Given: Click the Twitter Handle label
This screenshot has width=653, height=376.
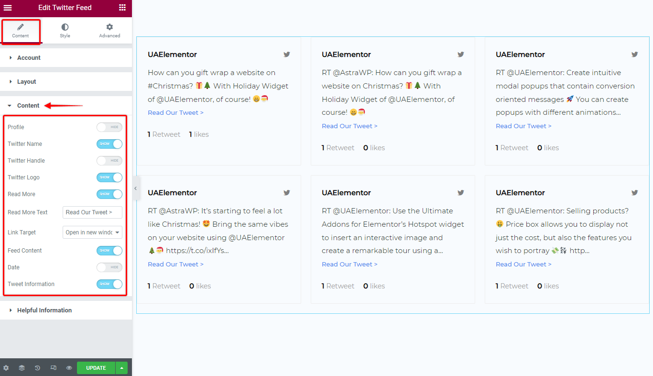Looking at the screenshot, I should 26,161.
